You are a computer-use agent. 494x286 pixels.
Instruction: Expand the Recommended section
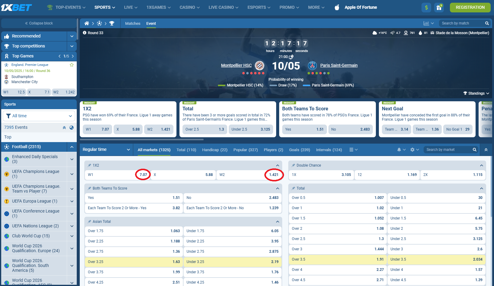coord(72,36)
